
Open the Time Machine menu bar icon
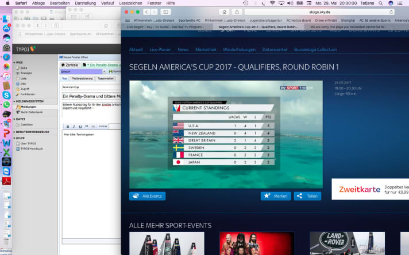click(x=245, y=3)
